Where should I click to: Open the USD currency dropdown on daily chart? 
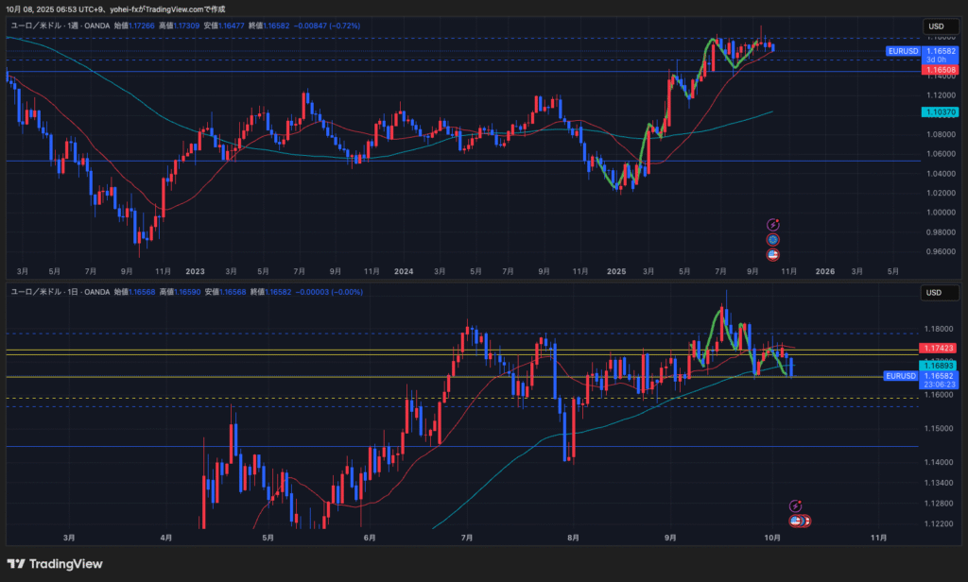[935, 293]
